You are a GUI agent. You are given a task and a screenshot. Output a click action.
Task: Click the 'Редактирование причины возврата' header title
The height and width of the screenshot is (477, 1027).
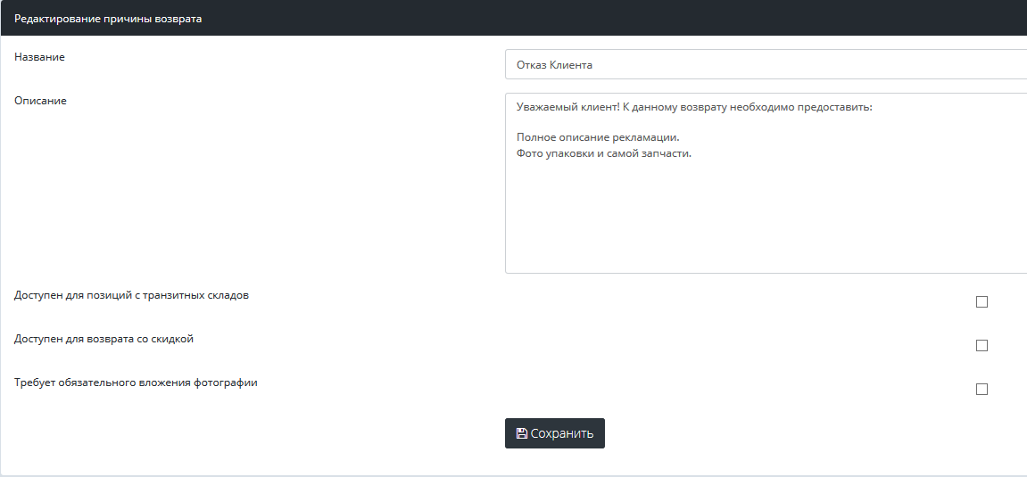108,19
